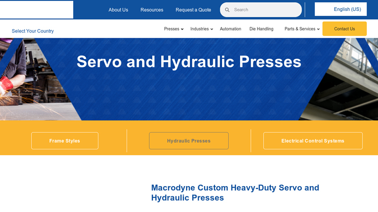Click the Contact Us button

pyautogui.click(x=344, y=29)
